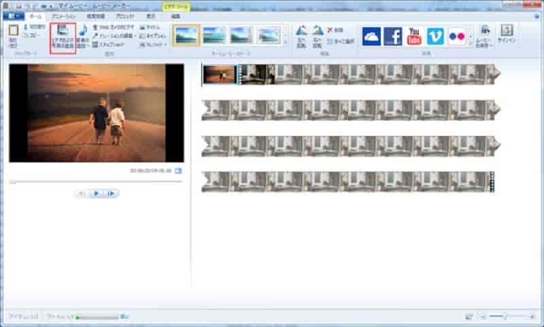The image size is (544, 327).
Task: Toggle full-screen preview under the video
Action: (179, 171)
